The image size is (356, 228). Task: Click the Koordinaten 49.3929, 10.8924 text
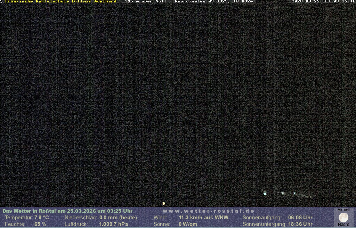point(214,1)
